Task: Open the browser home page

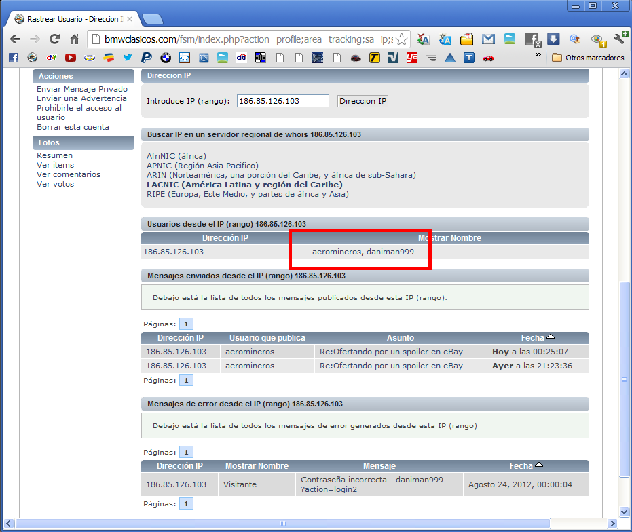Action: 74,39
